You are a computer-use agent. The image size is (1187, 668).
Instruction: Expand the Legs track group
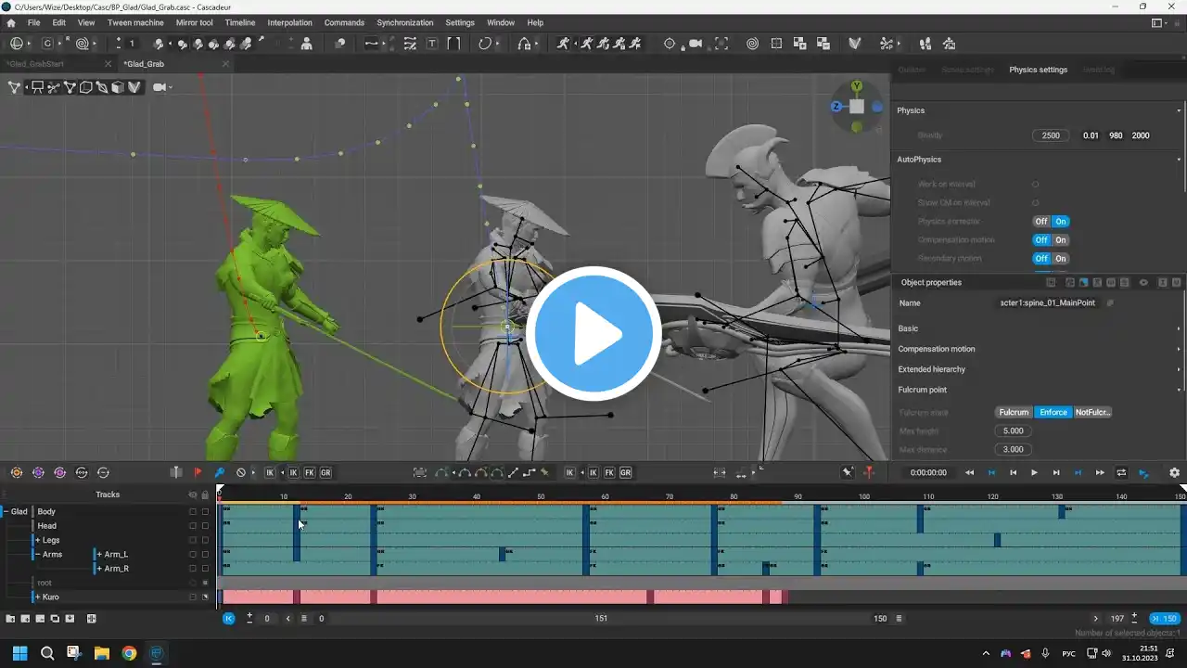coord(37,540)
